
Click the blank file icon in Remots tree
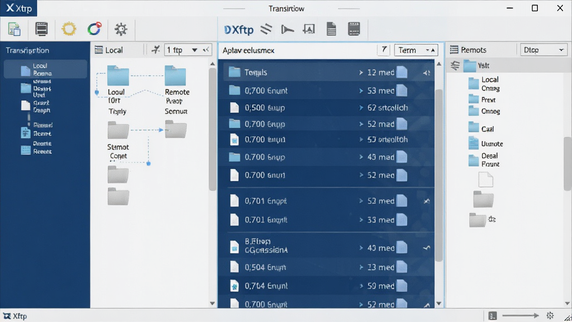click(485, 179)
